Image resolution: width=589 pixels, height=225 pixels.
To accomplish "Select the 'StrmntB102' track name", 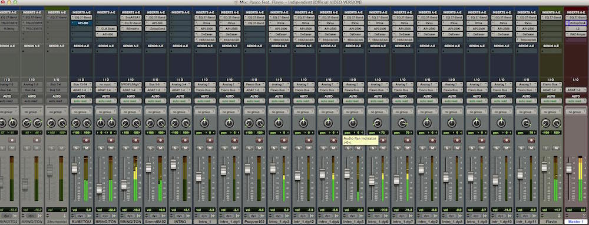I will coord(155,221).
